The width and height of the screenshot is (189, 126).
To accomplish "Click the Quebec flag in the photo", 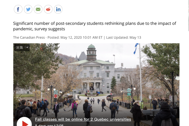I will (x=136, y=49).
